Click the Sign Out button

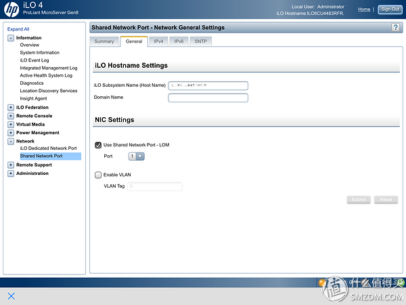click(389, 9)
